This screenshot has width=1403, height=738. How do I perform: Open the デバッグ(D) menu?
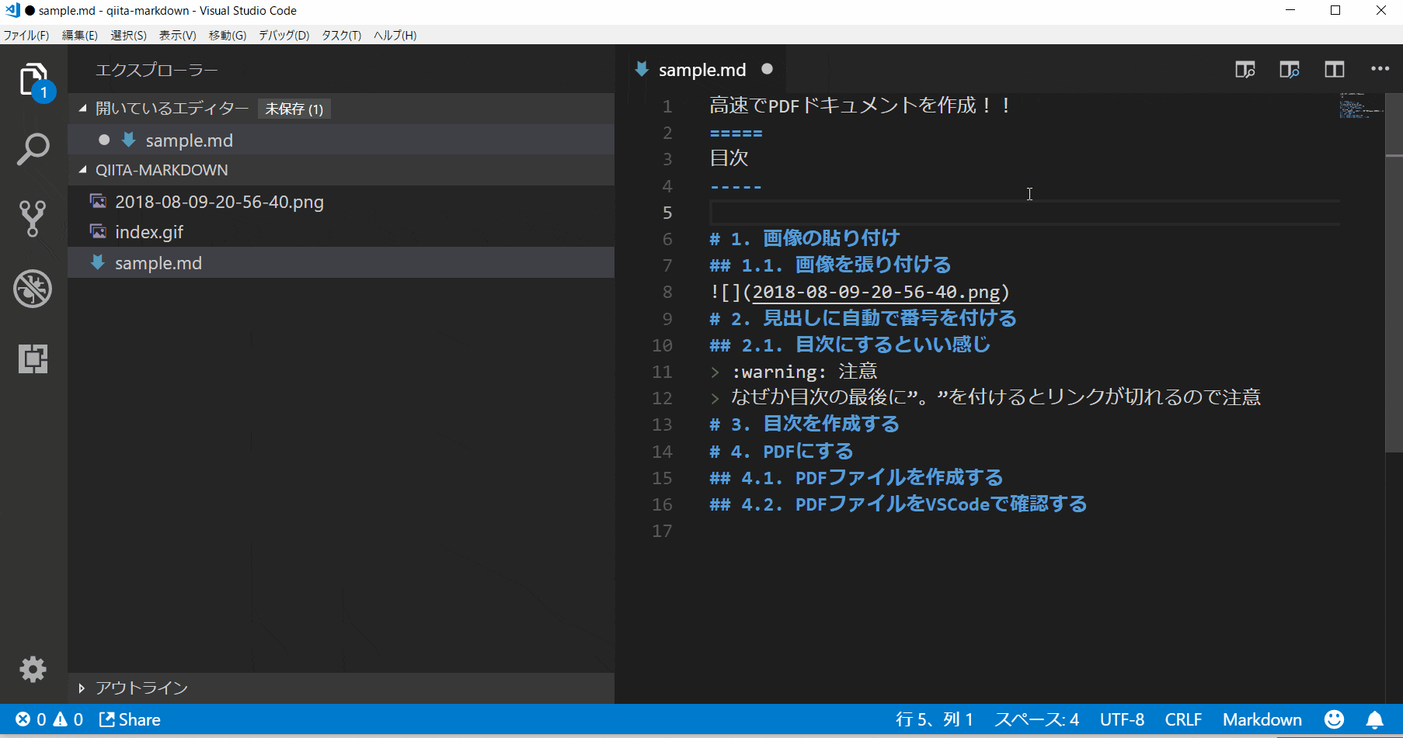click(284, 35)
